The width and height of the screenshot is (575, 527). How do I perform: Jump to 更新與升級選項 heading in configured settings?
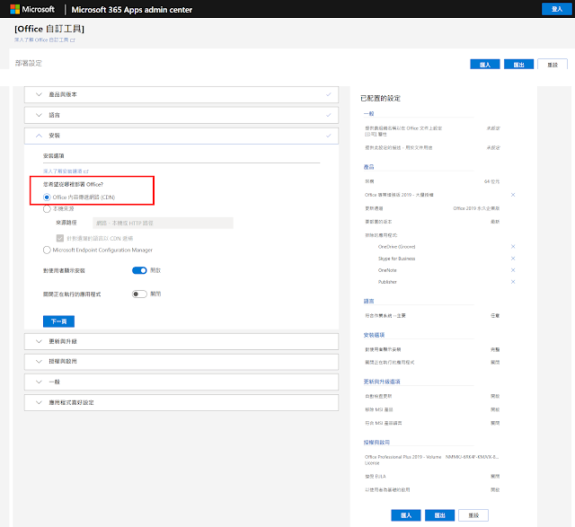pos(381,382)
